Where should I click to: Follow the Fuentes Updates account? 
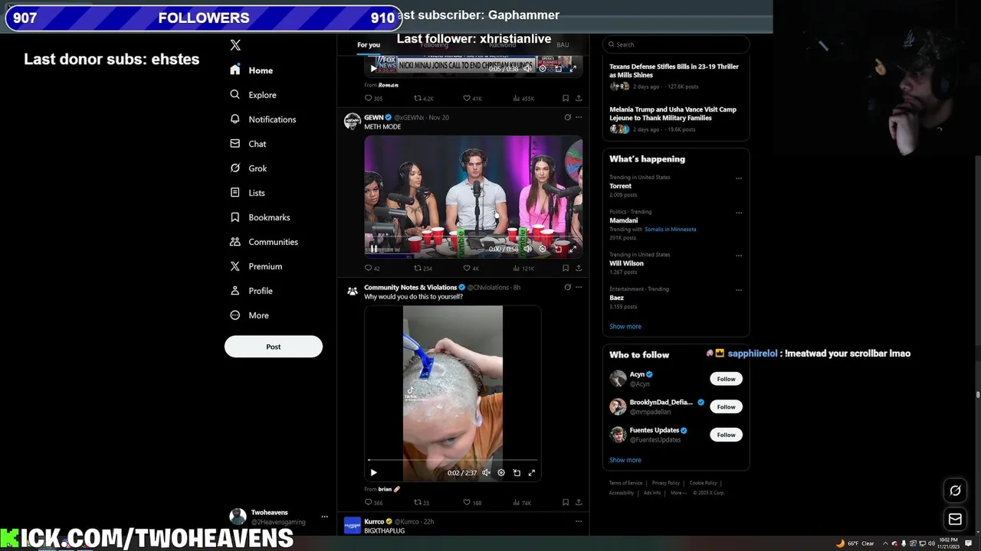[x=726, y=435]
